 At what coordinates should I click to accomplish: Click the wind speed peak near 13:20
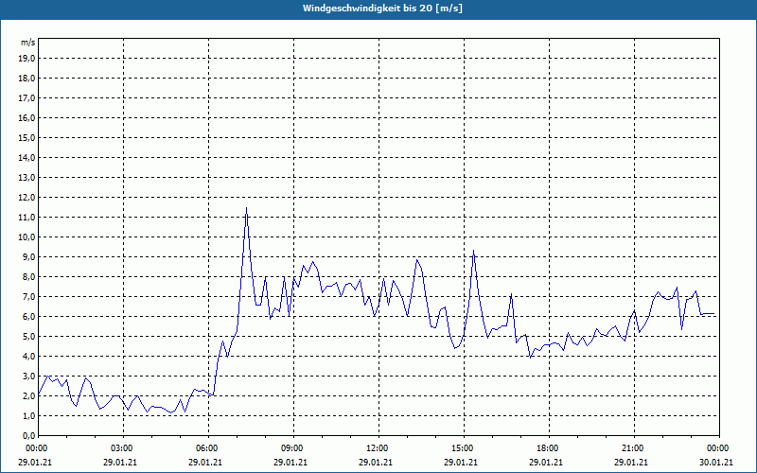[x=416, y=259]
